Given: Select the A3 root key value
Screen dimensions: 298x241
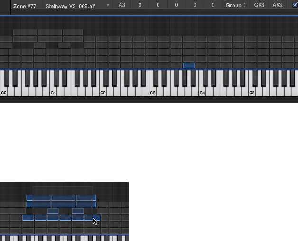Looking at the screenshot, I should 122,5.
